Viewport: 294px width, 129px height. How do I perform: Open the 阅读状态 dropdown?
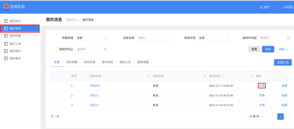click(214, 38)
